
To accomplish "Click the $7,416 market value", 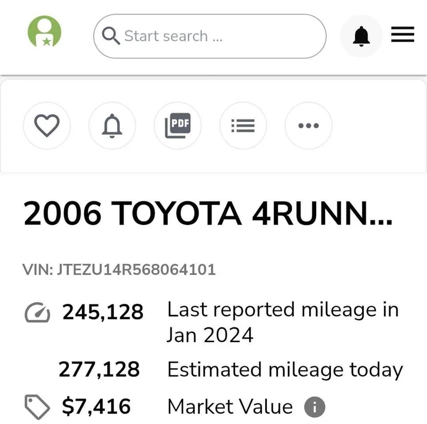I will [x=96, y=406].
